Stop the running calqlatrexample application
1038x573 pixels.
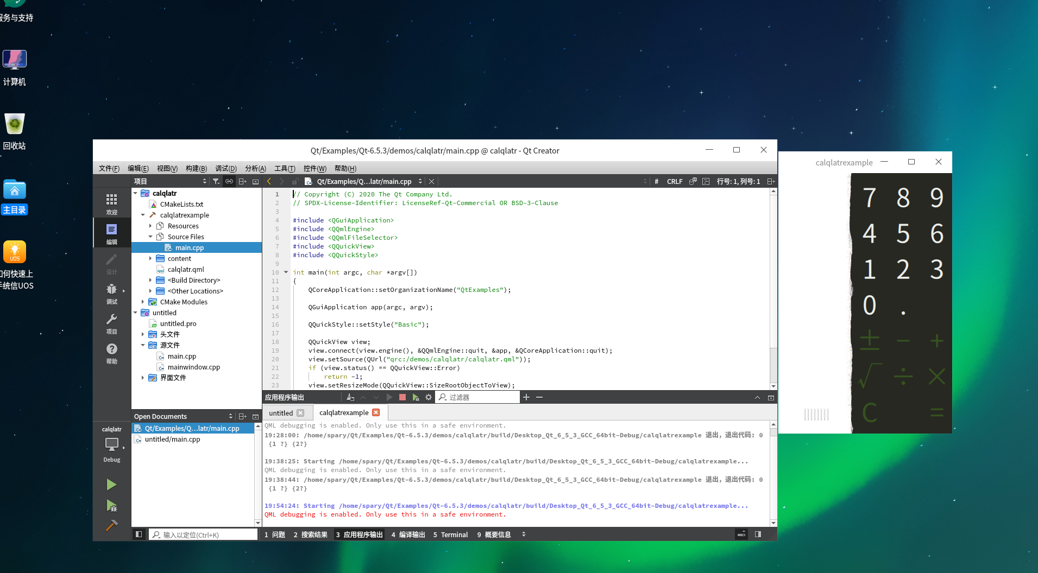pos(402,397)
